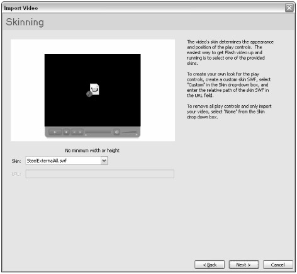Close the Import Video window
The image size is (297, 274).
click(x=289, y=8)
